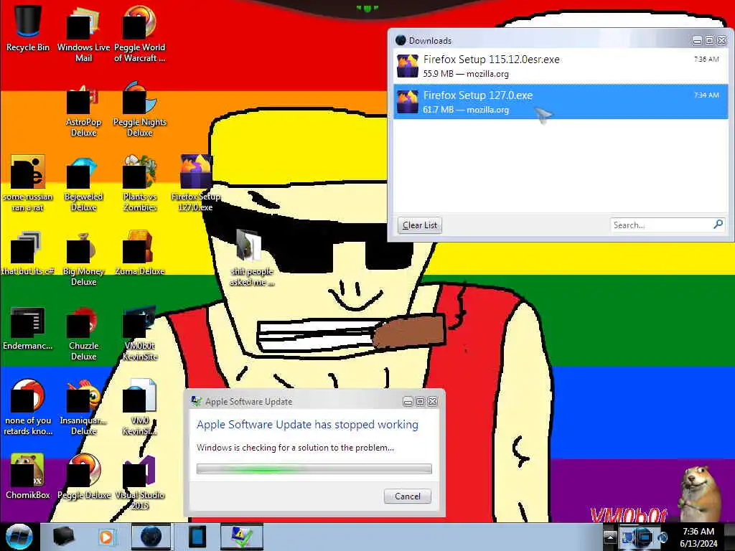Select Plants vs Zombies desktop icon
This screenshot has height=551, width=735.
click(139, 184)
